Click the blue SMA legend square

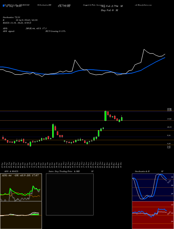(x=4, y=6)
